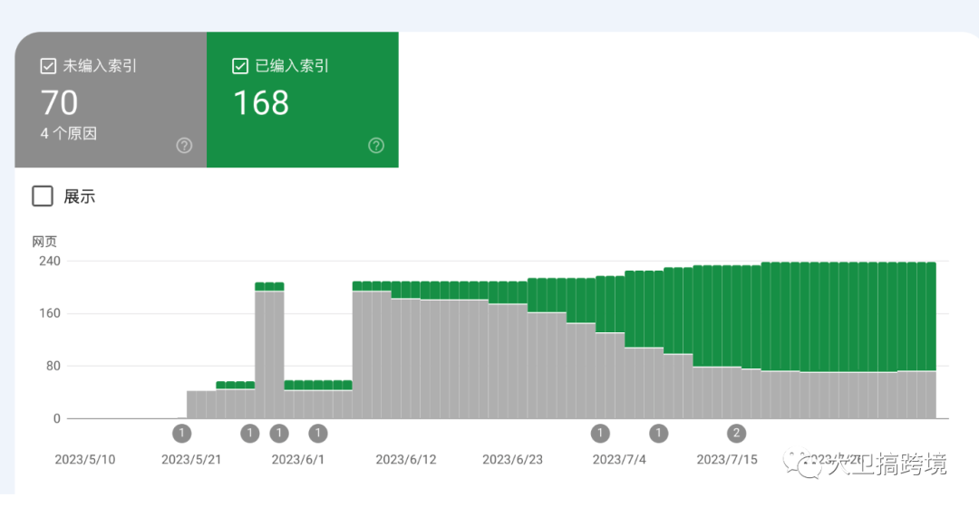Click the fourth annotation marker from the left
979x507 pixels.
318,433
